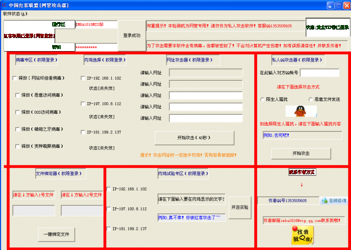Click the 状态:黄金VIP号已登录 status text

coord(328,28)
